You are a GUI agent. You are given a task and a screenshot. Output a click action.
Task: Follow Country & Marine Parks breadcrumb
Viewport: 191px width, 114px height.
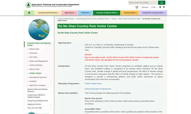[66, 19]
